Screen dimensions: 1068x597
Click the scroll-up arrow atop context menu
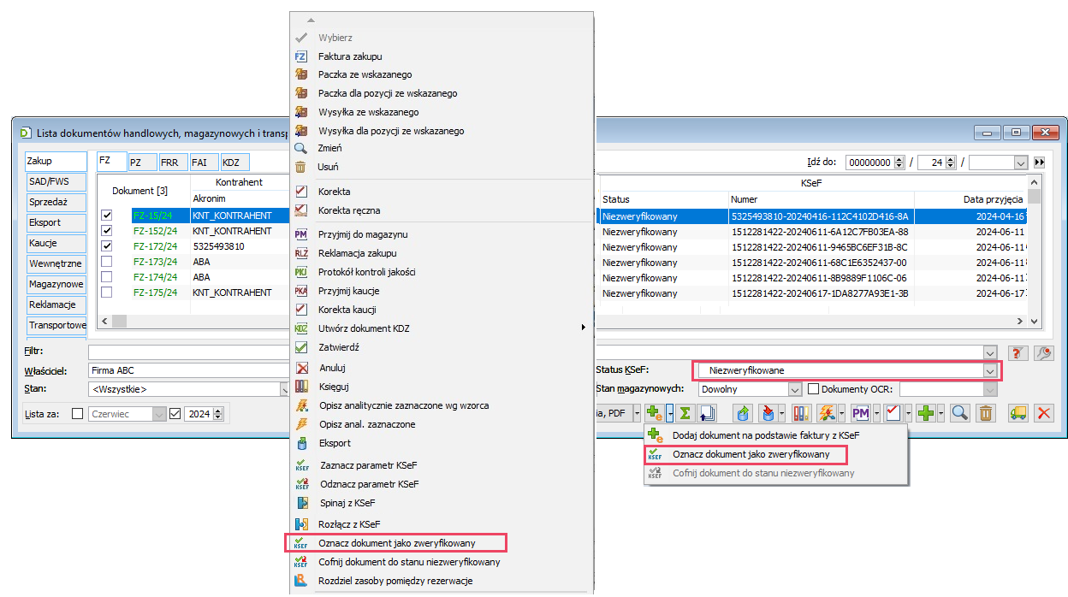click(311, 20)
